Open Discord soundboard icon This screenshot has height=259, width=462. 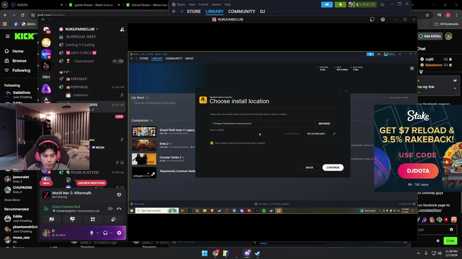click(113, 219)
